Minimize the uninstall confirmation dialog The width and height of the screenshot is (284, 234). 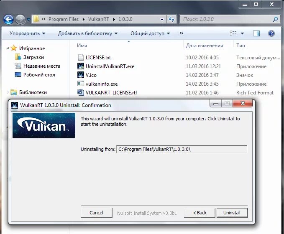216,104
